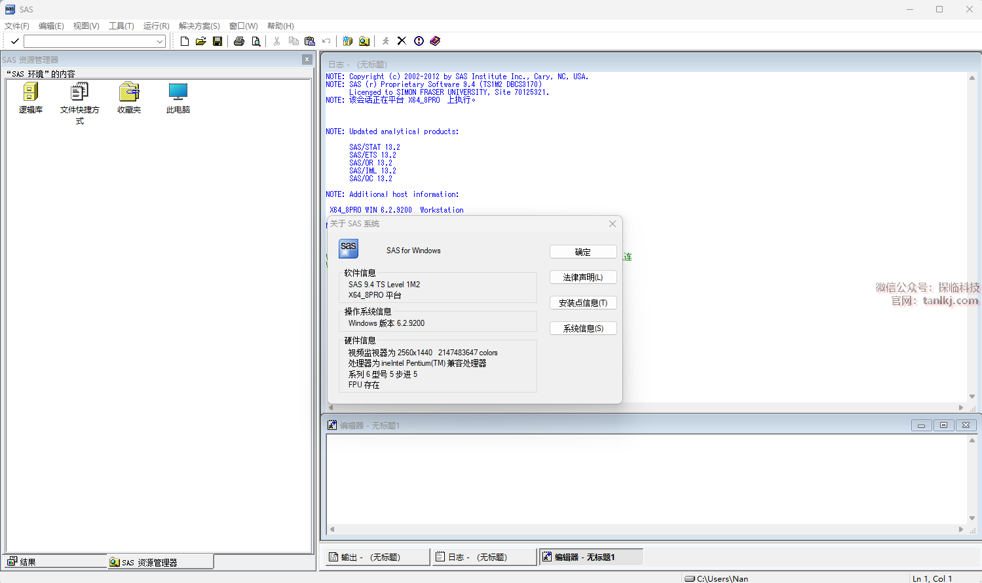982x583 pixels.
Task: Expand the command box dropdown arrow
Action: (160, 41)
